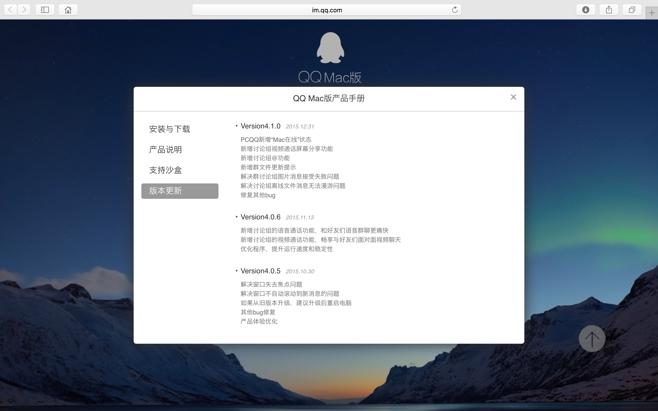Click the Version4.1.0 heading
This screenshot has width=658, height=411.
click(x=260, y=126)
